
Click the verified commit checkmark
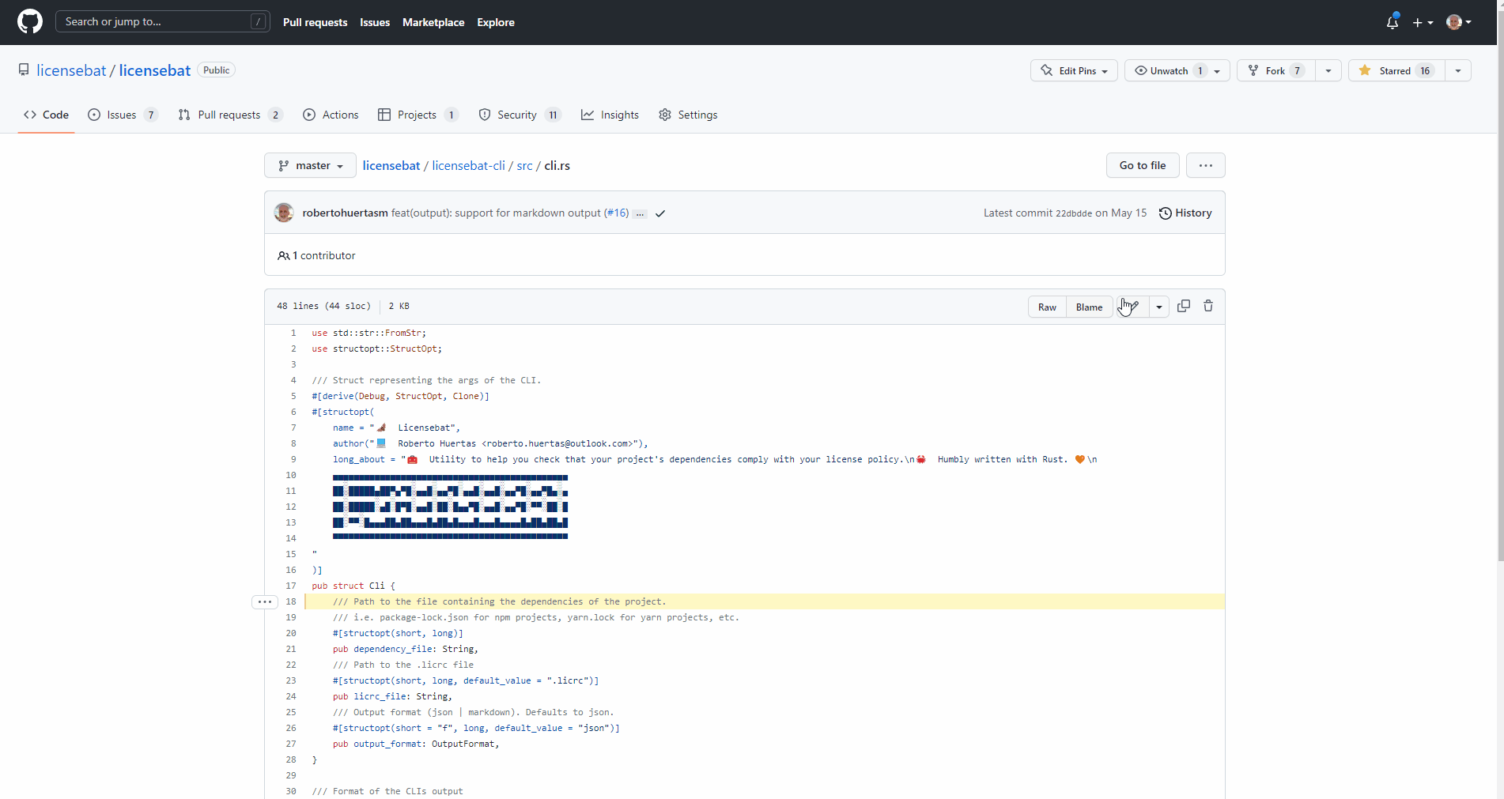pyautogui.click(x=661, y=213)
